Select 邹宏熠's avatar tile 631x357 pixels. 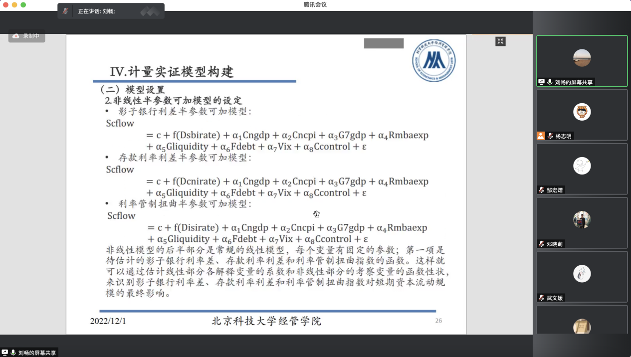[582, 166]
